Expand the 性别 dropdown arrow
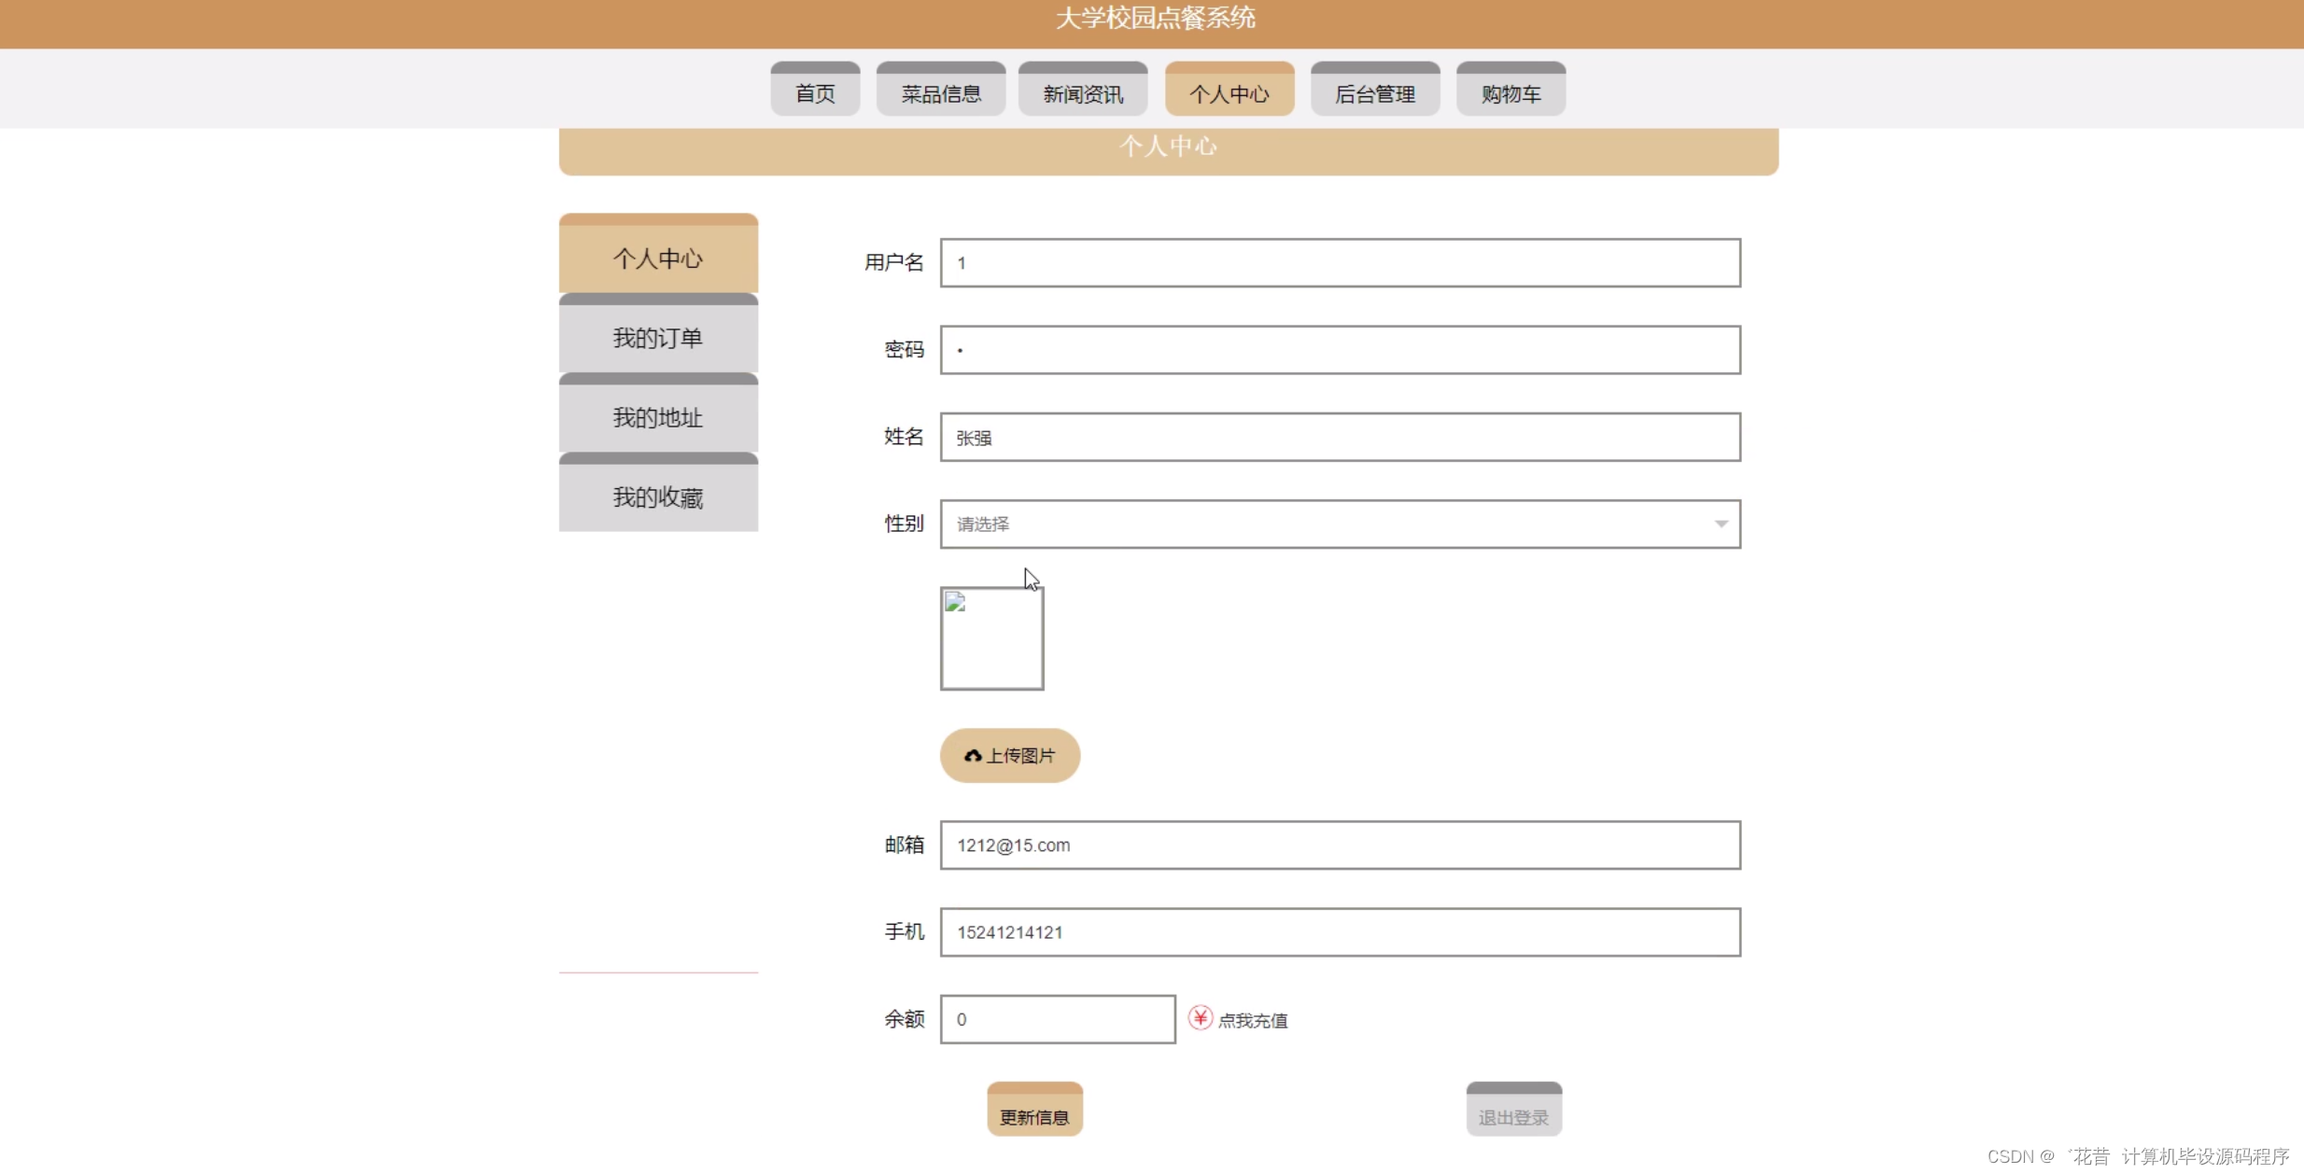 [1721, 524]
